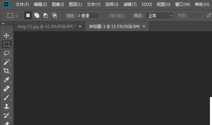Select the Move tool
212x125 pixels.
(x=6, y=36)
